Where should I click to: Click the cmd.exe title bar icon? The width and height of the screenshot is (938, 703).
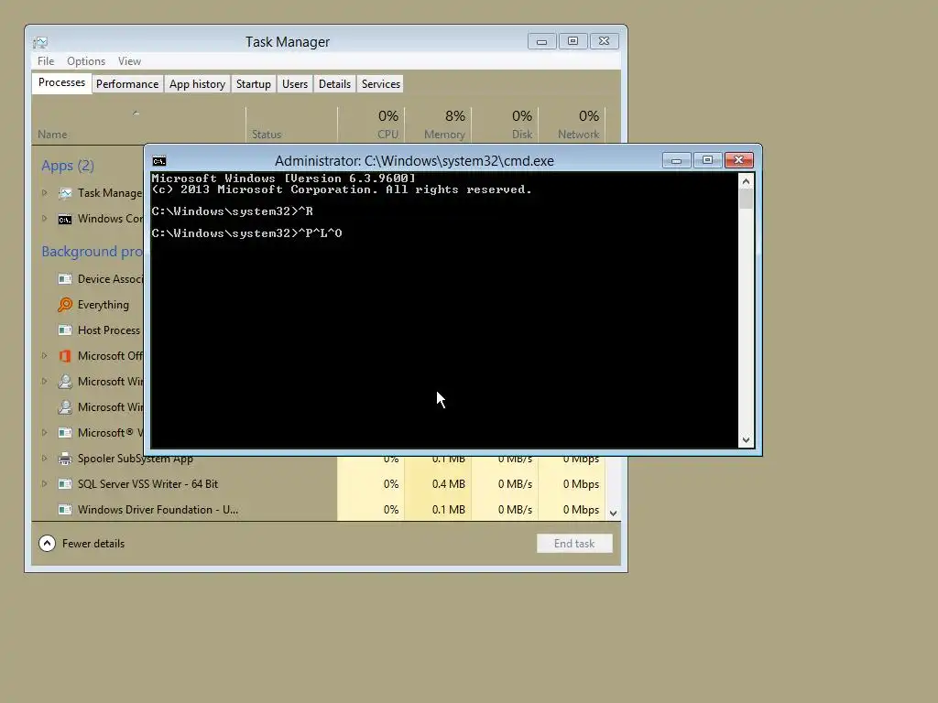click(x=159, y=161)
